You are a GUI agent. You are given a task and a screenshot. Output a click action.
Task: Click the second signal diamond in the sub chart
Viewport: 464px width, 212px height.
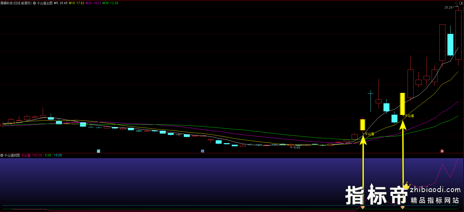pyautogui.click(x=403, y=208)
